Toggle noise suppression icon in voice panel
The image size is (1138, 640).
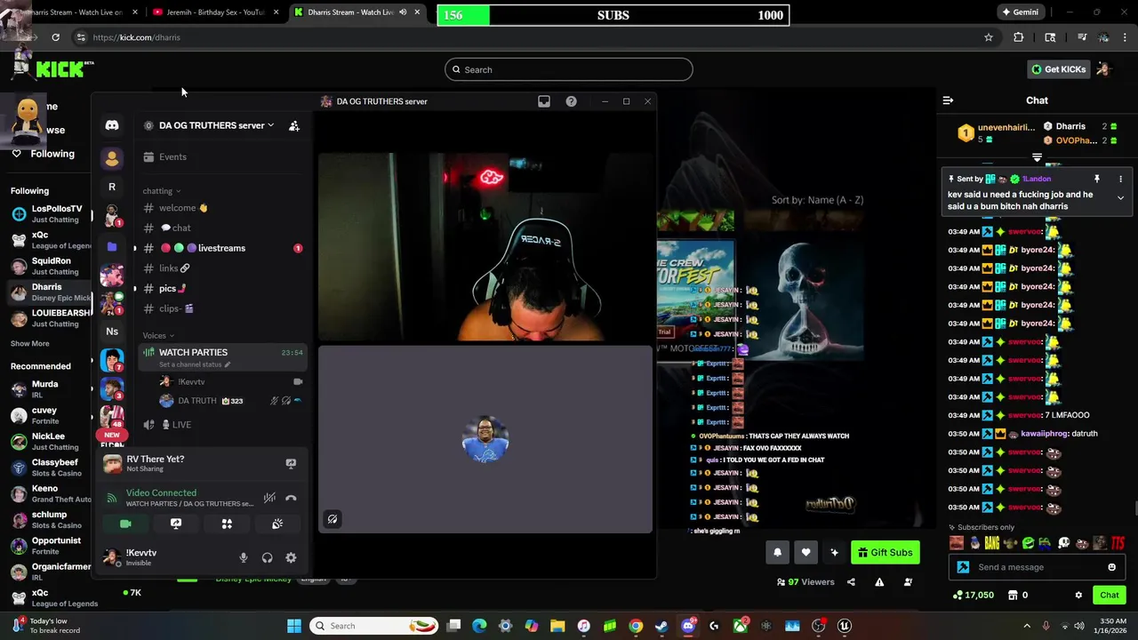(x=269, y=498)
